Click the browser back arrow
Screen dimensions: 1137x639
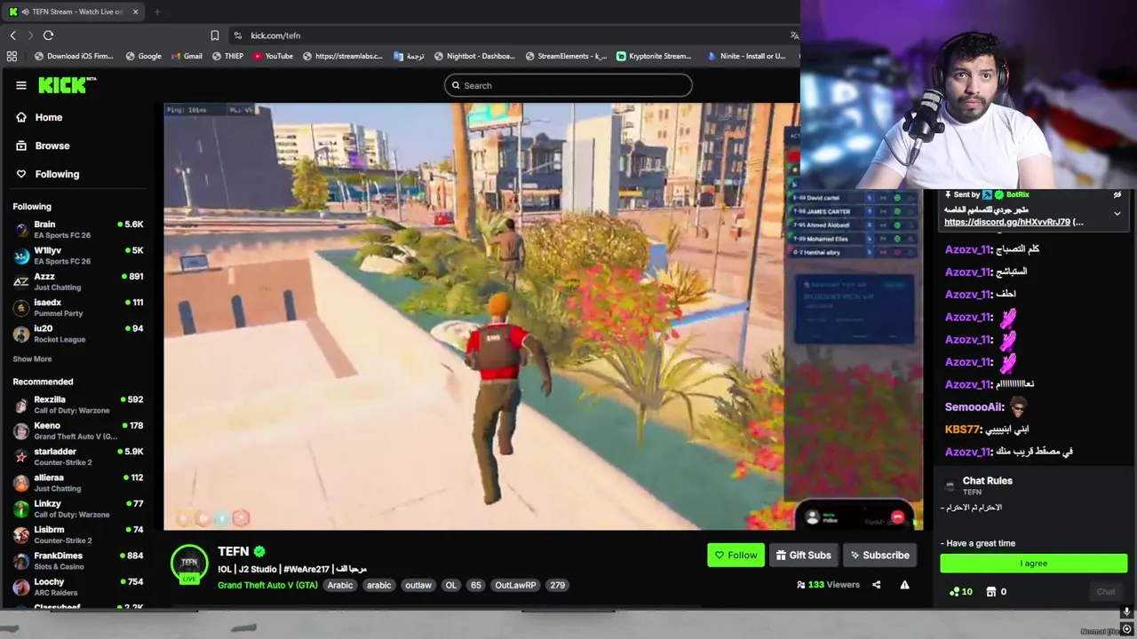tap(12, 35)
